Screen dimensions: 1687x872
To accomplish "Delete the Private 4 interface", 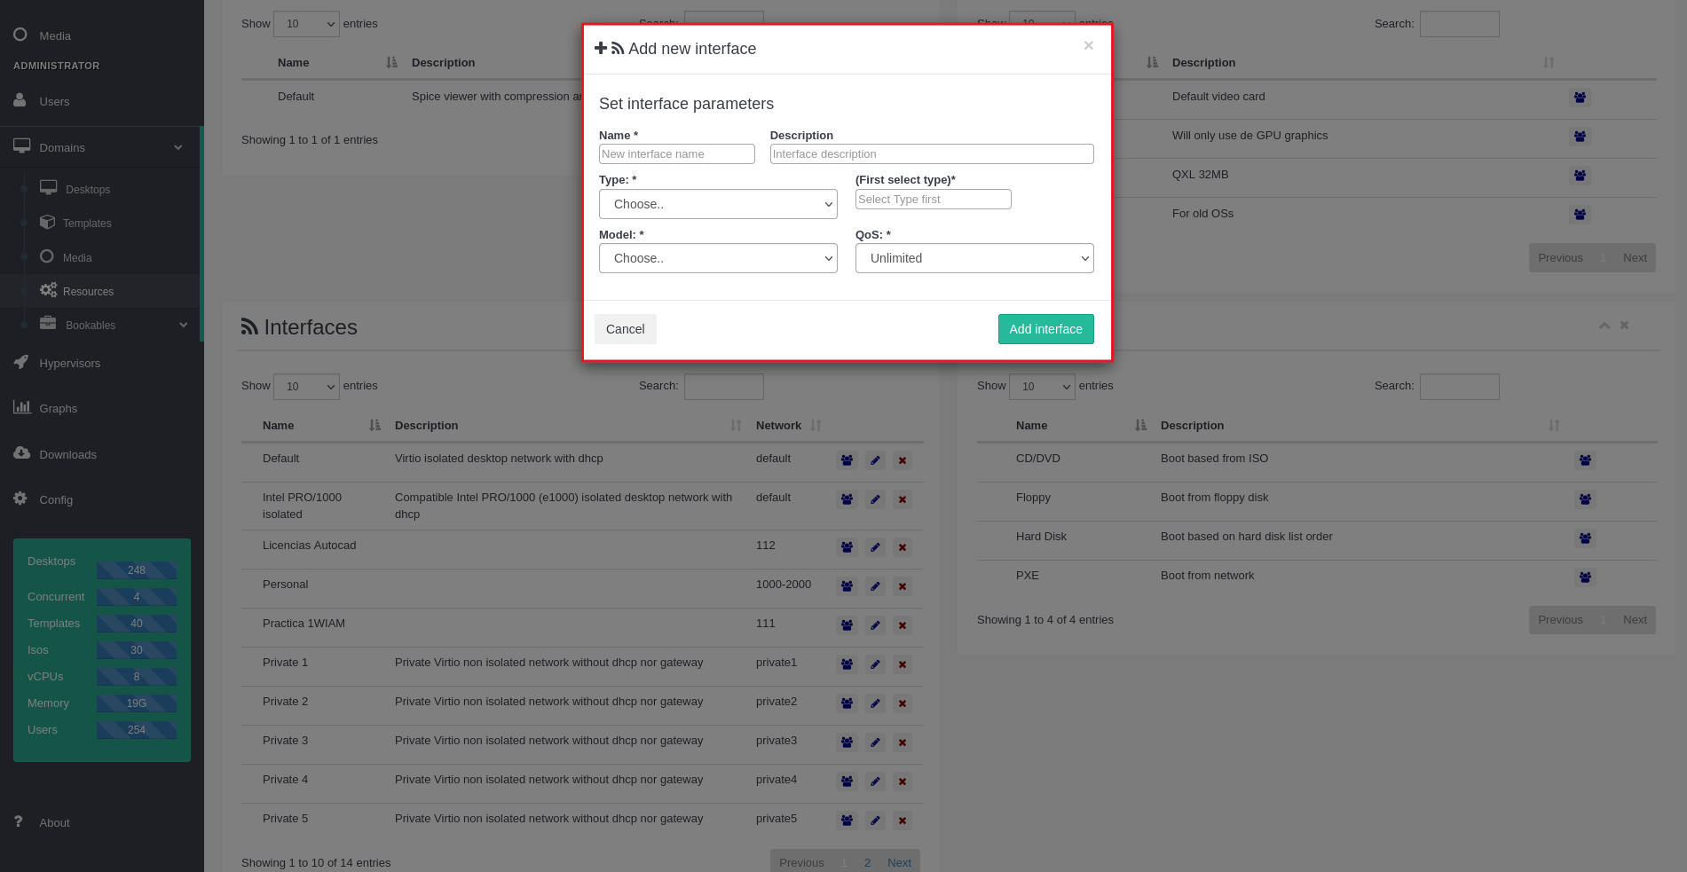I will pos(903,782).
